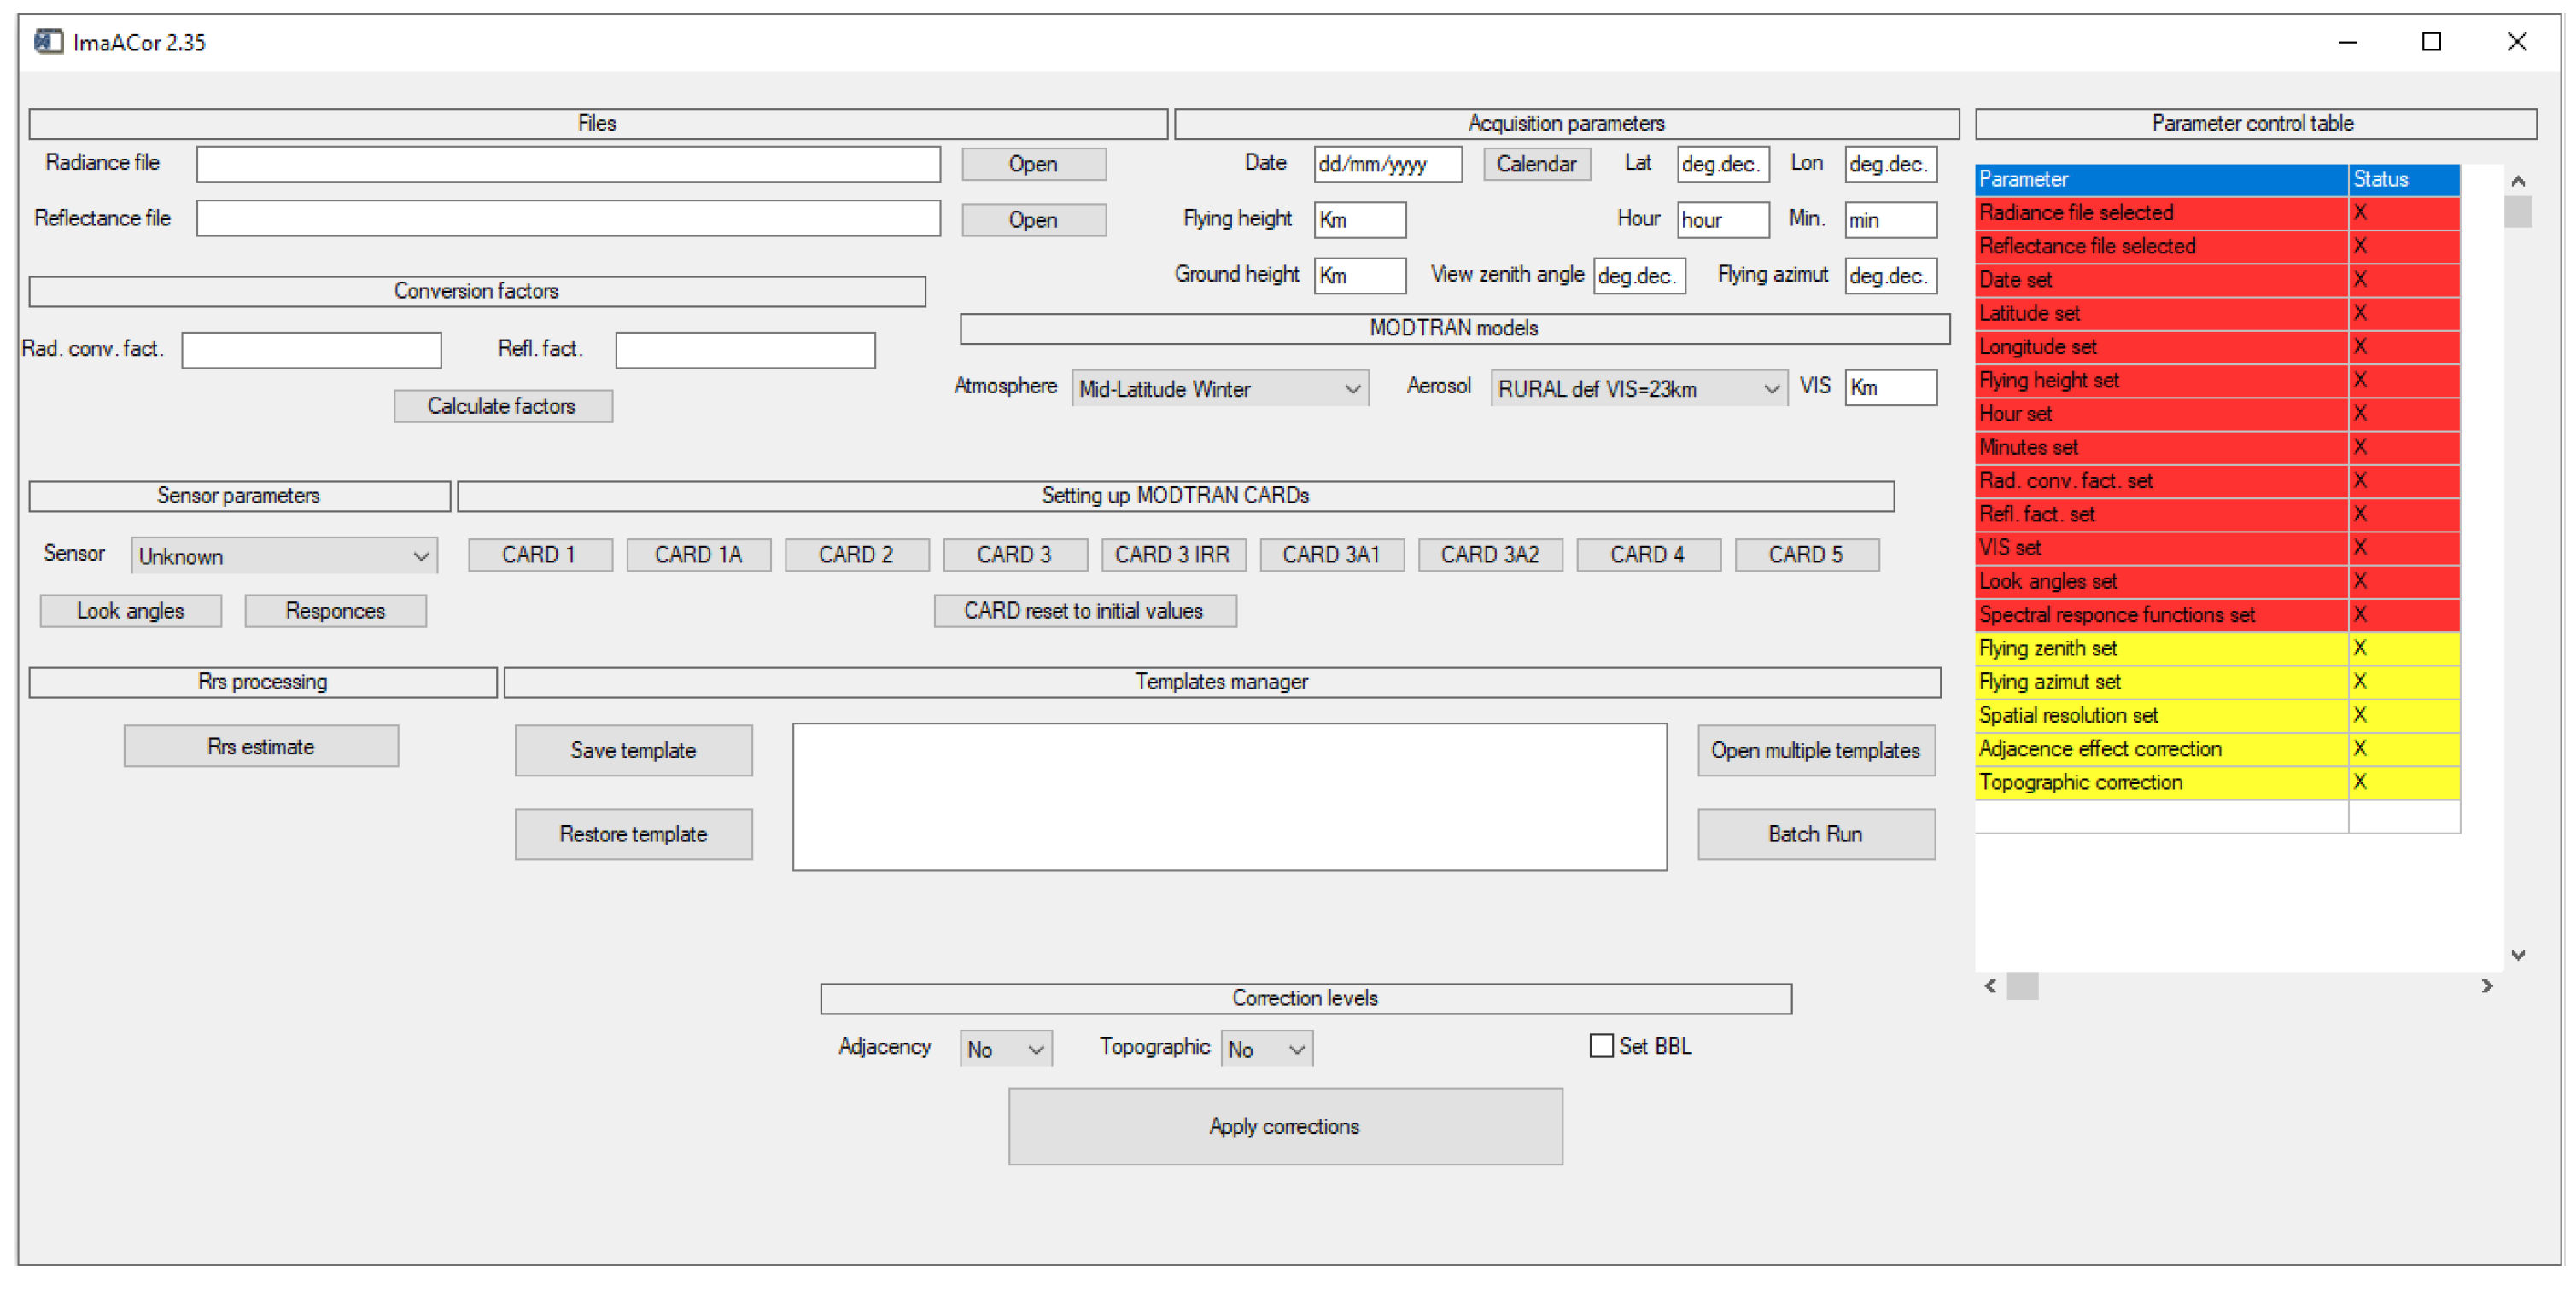This screenshot has height=1290, width=2576.
Task: Click scroll-down arrow of parameter table
Action: (x=2517, y=954)
